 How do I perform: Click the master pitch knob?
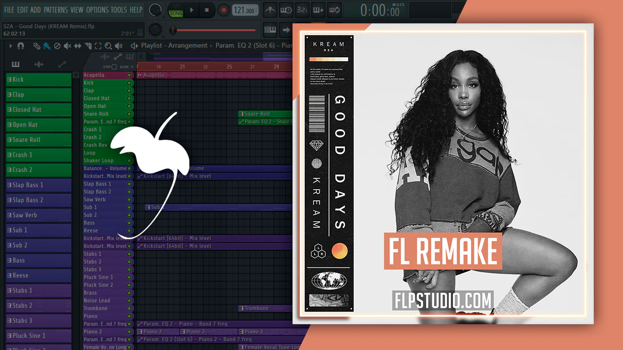click(x=155, y=29)
